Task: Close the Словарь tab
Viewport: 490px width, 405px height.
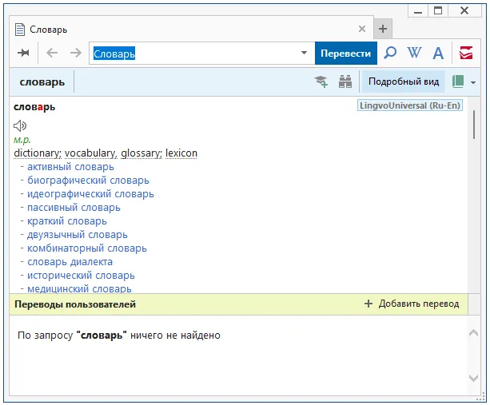Action: 362,29
